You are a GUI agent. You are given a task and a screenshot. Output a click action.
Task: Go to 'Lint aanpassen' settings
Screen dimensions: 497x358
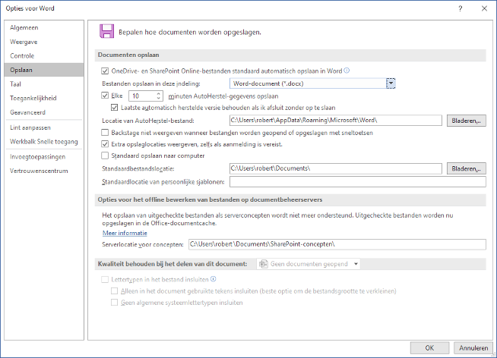tap(29, 127)
